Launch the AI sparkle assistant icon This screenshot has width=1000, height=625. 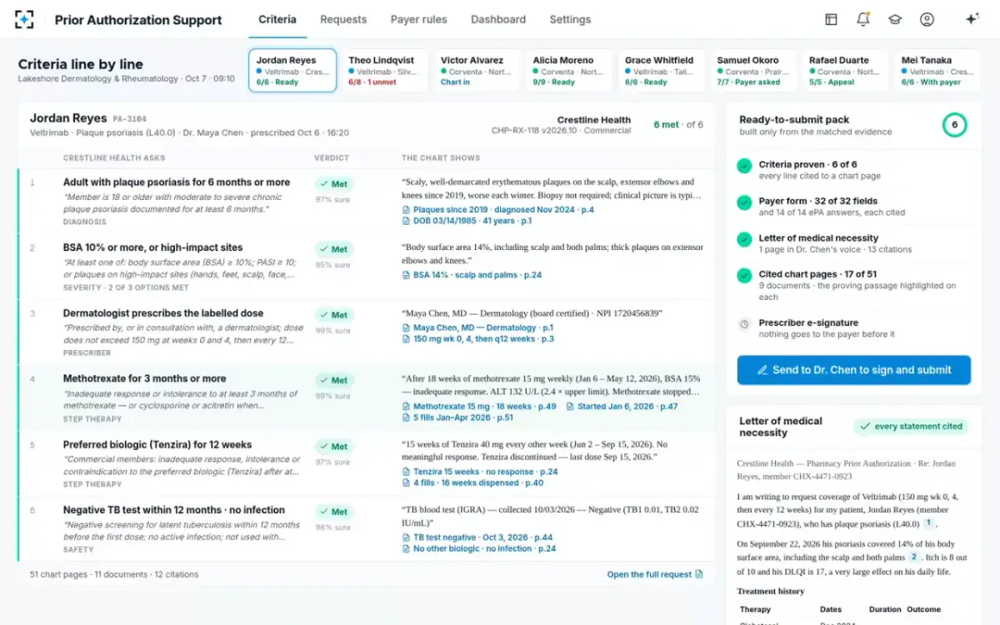click(x=972, y=19)
